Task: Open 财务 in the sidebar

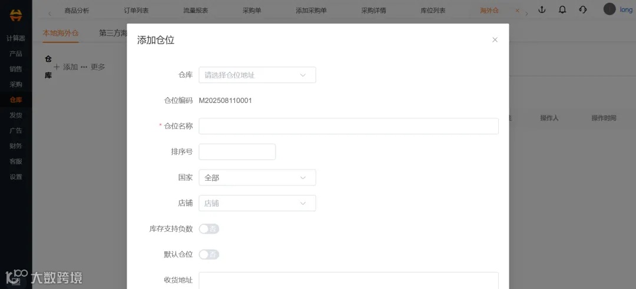Action: [x=16, y=146]
